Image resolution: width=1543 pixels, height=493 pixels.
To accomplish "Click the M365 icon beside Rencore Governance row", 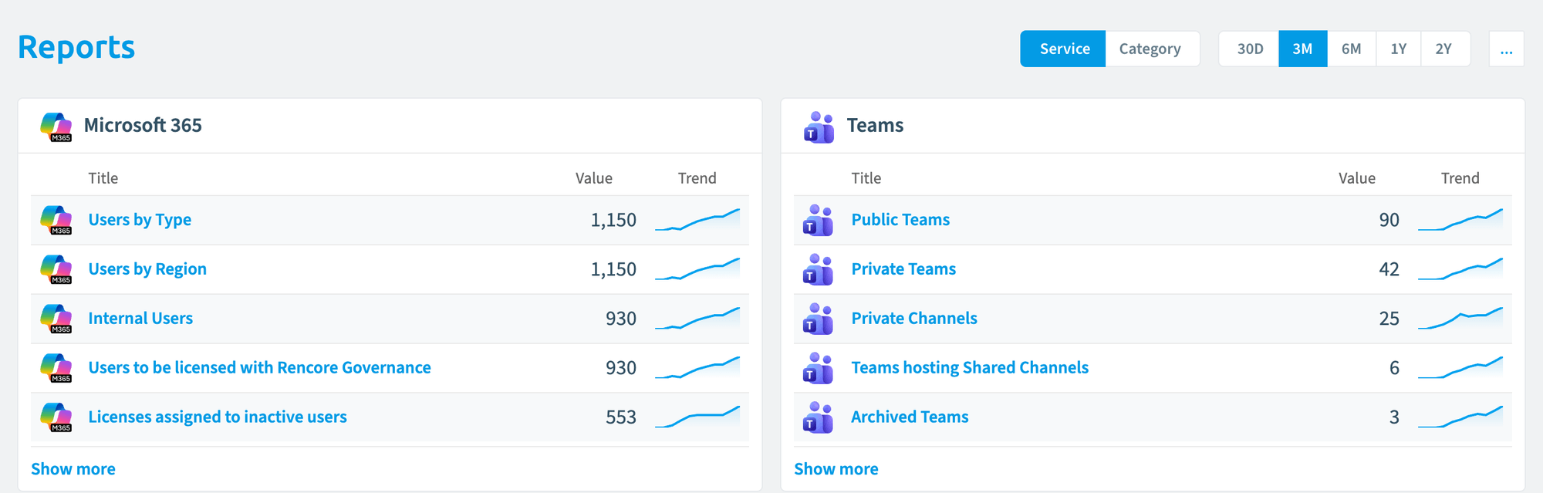I will click(56, 368).
